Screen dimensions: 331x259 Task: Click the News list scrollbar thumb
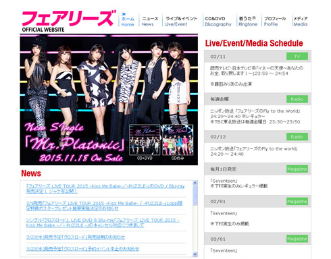click(195, 195)
